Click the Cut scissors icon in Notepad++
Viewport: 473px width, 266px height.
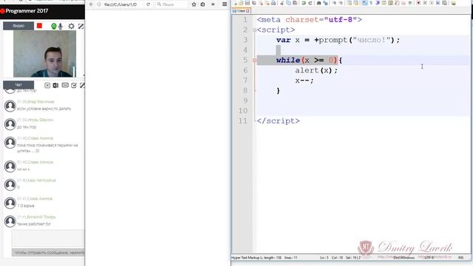pyautogui.click(x=282, y=3)
